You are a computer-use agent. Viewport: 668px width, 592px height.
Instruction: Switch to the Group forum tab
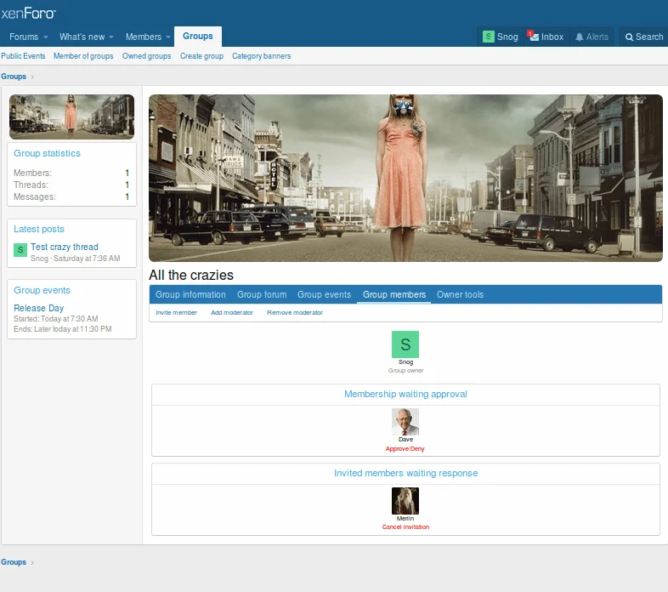(x=262, y=295)
